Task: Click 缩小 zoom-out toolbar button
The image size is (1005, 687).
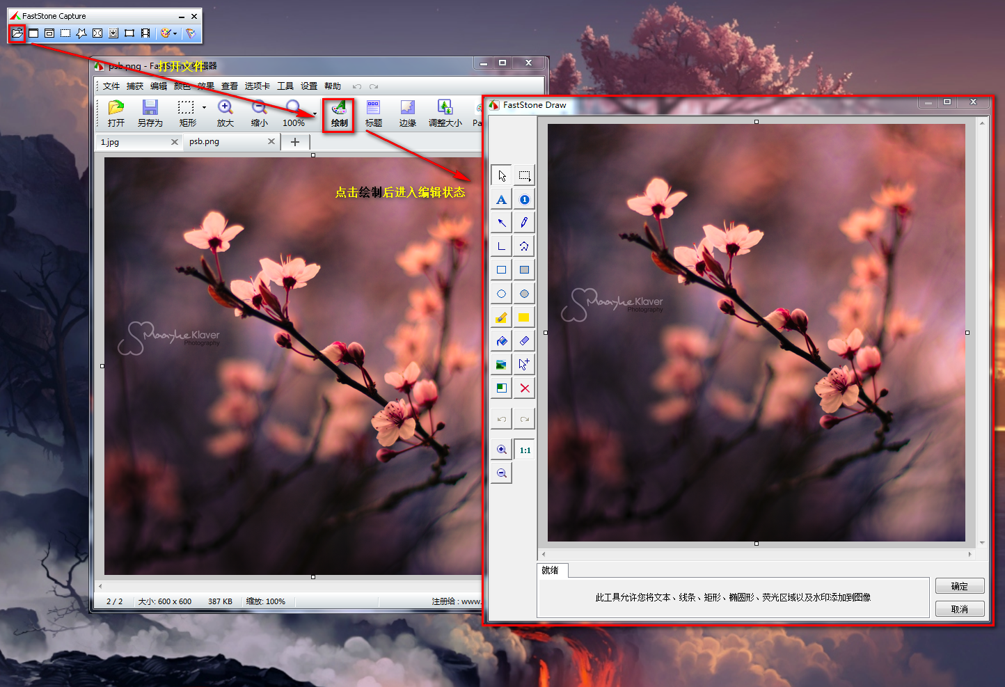Action: coord(260,113)
